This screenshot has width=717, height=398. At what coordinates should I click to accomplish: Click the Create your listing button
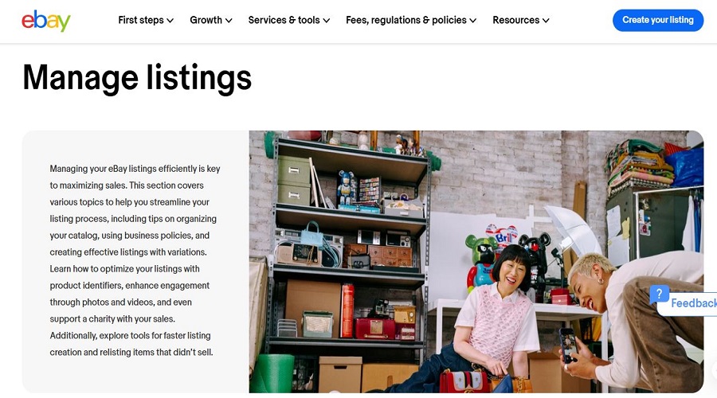pyautogui.click(x=658, y=20)
